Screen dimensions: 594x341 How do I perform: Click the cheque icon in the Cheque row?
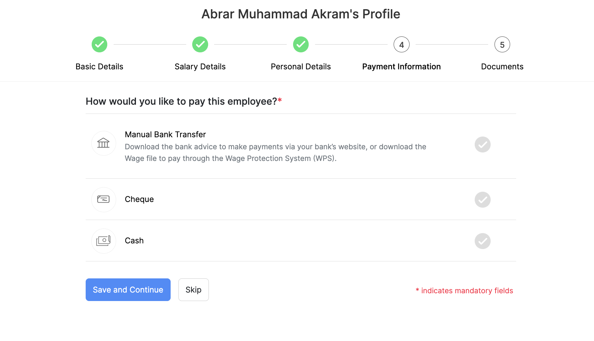pos(103,199)
